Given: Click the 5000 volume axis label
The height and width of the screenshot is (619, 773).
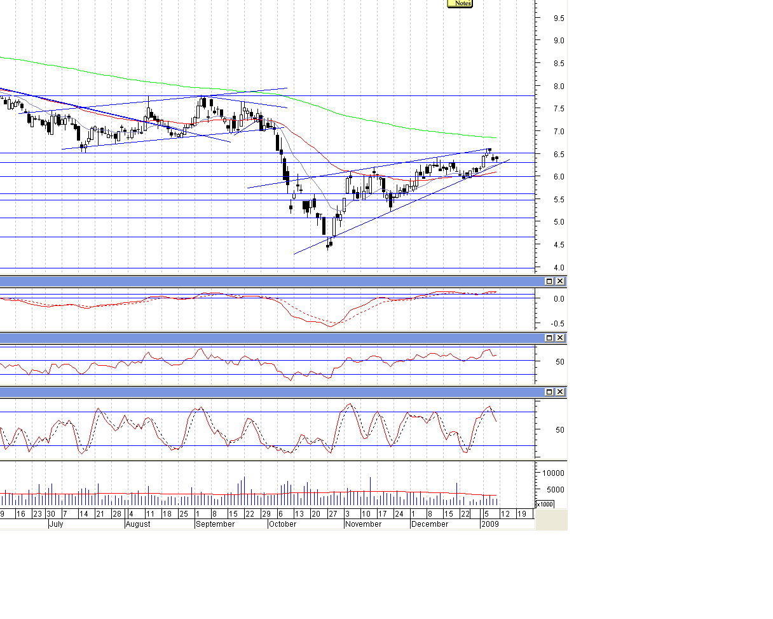Looking at the screenshot, I should 554,489.
